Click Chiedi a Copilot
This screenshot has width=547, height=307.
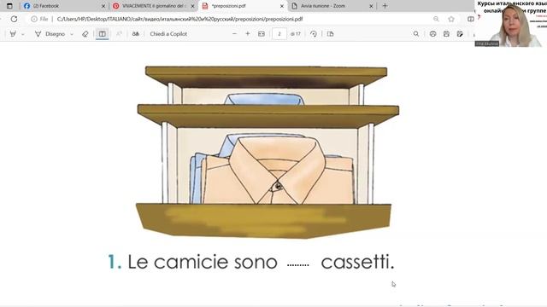click(168, 34)
